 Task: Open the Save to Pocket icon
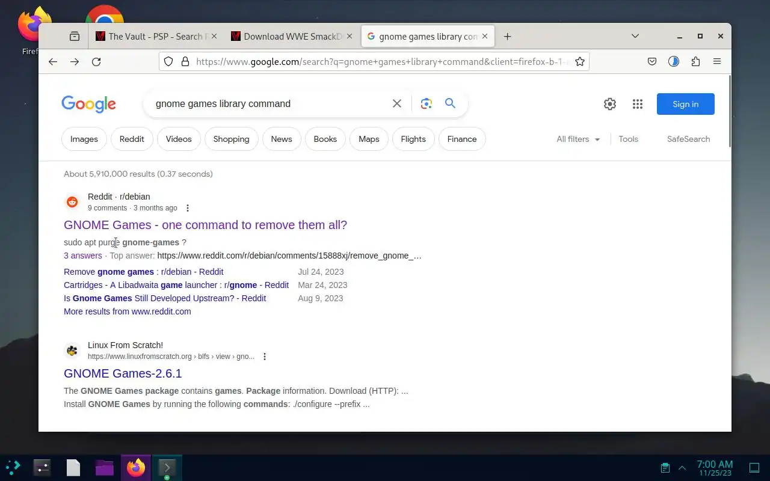coord(652,61)
